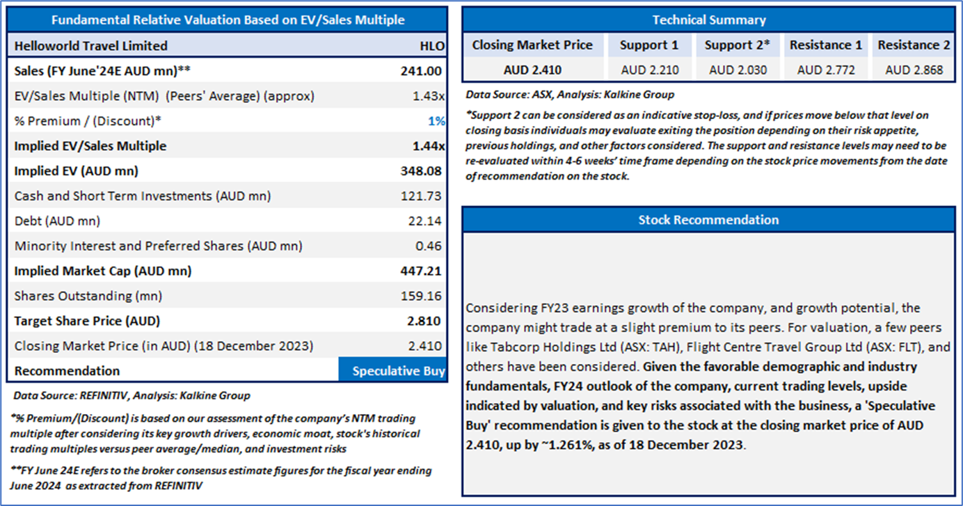Select the Support 2 value AUD 2.030
This screenshot has width=963, height=506.
[x=738, y=70]
